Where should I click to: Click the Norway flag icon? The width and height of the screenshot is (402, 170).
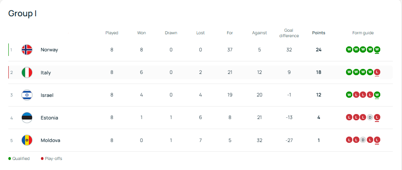pyautogui.click(x=27, y=50)
